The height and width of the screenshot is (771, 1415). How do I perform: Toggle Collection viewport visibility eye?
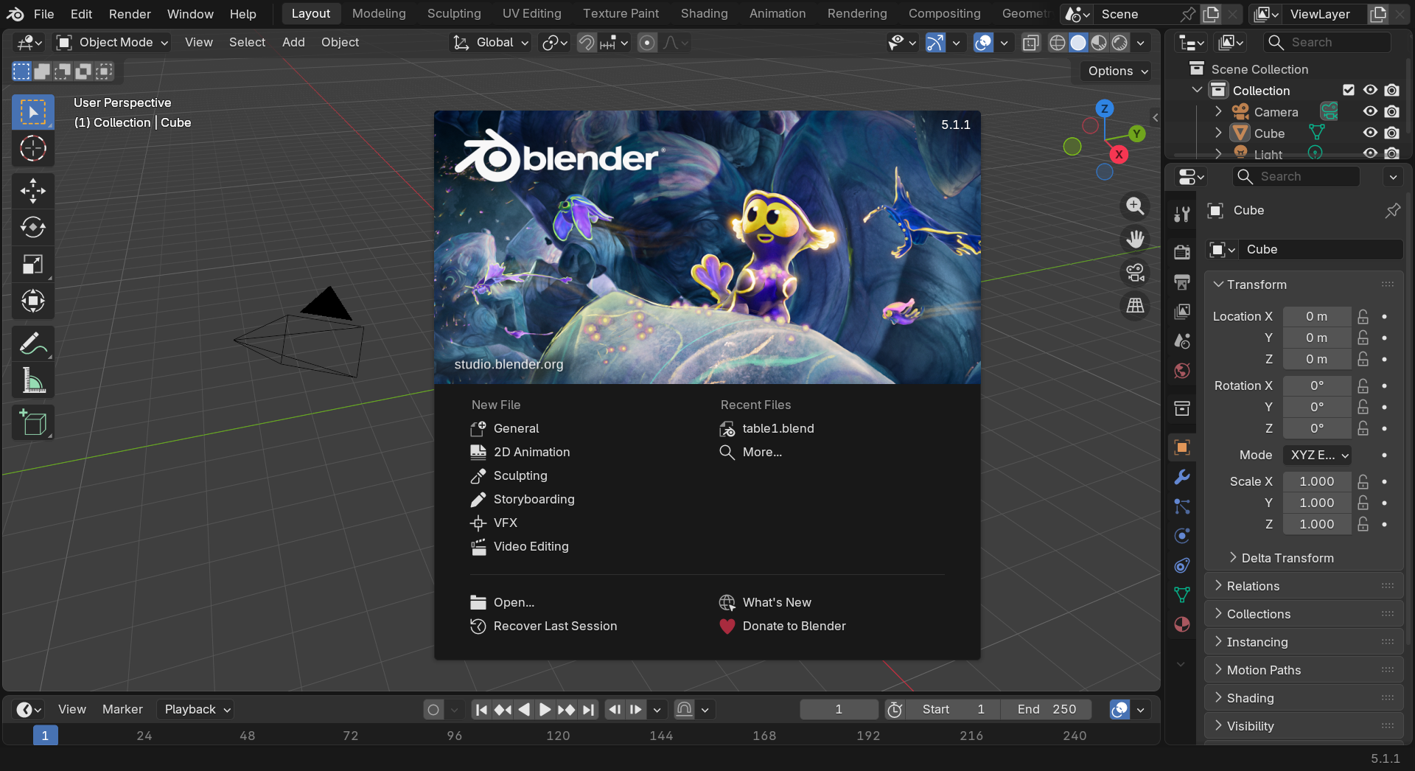[1370, 90]
